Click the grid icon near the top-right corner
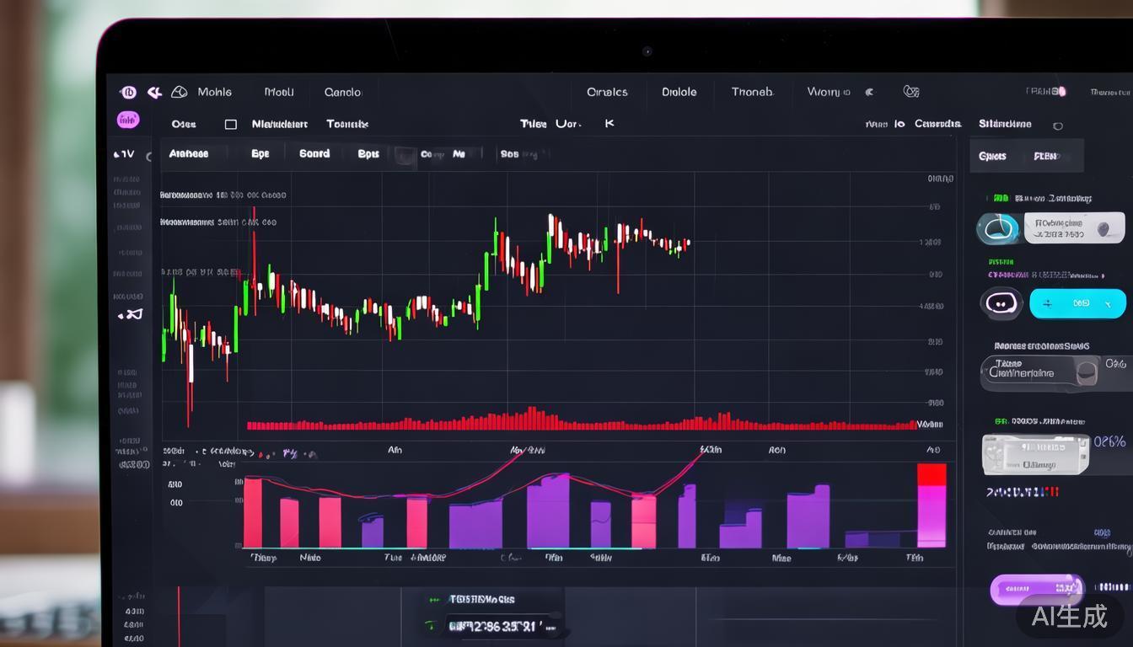The height and width of the screenshot is (647, 1133). click(911, 91)
